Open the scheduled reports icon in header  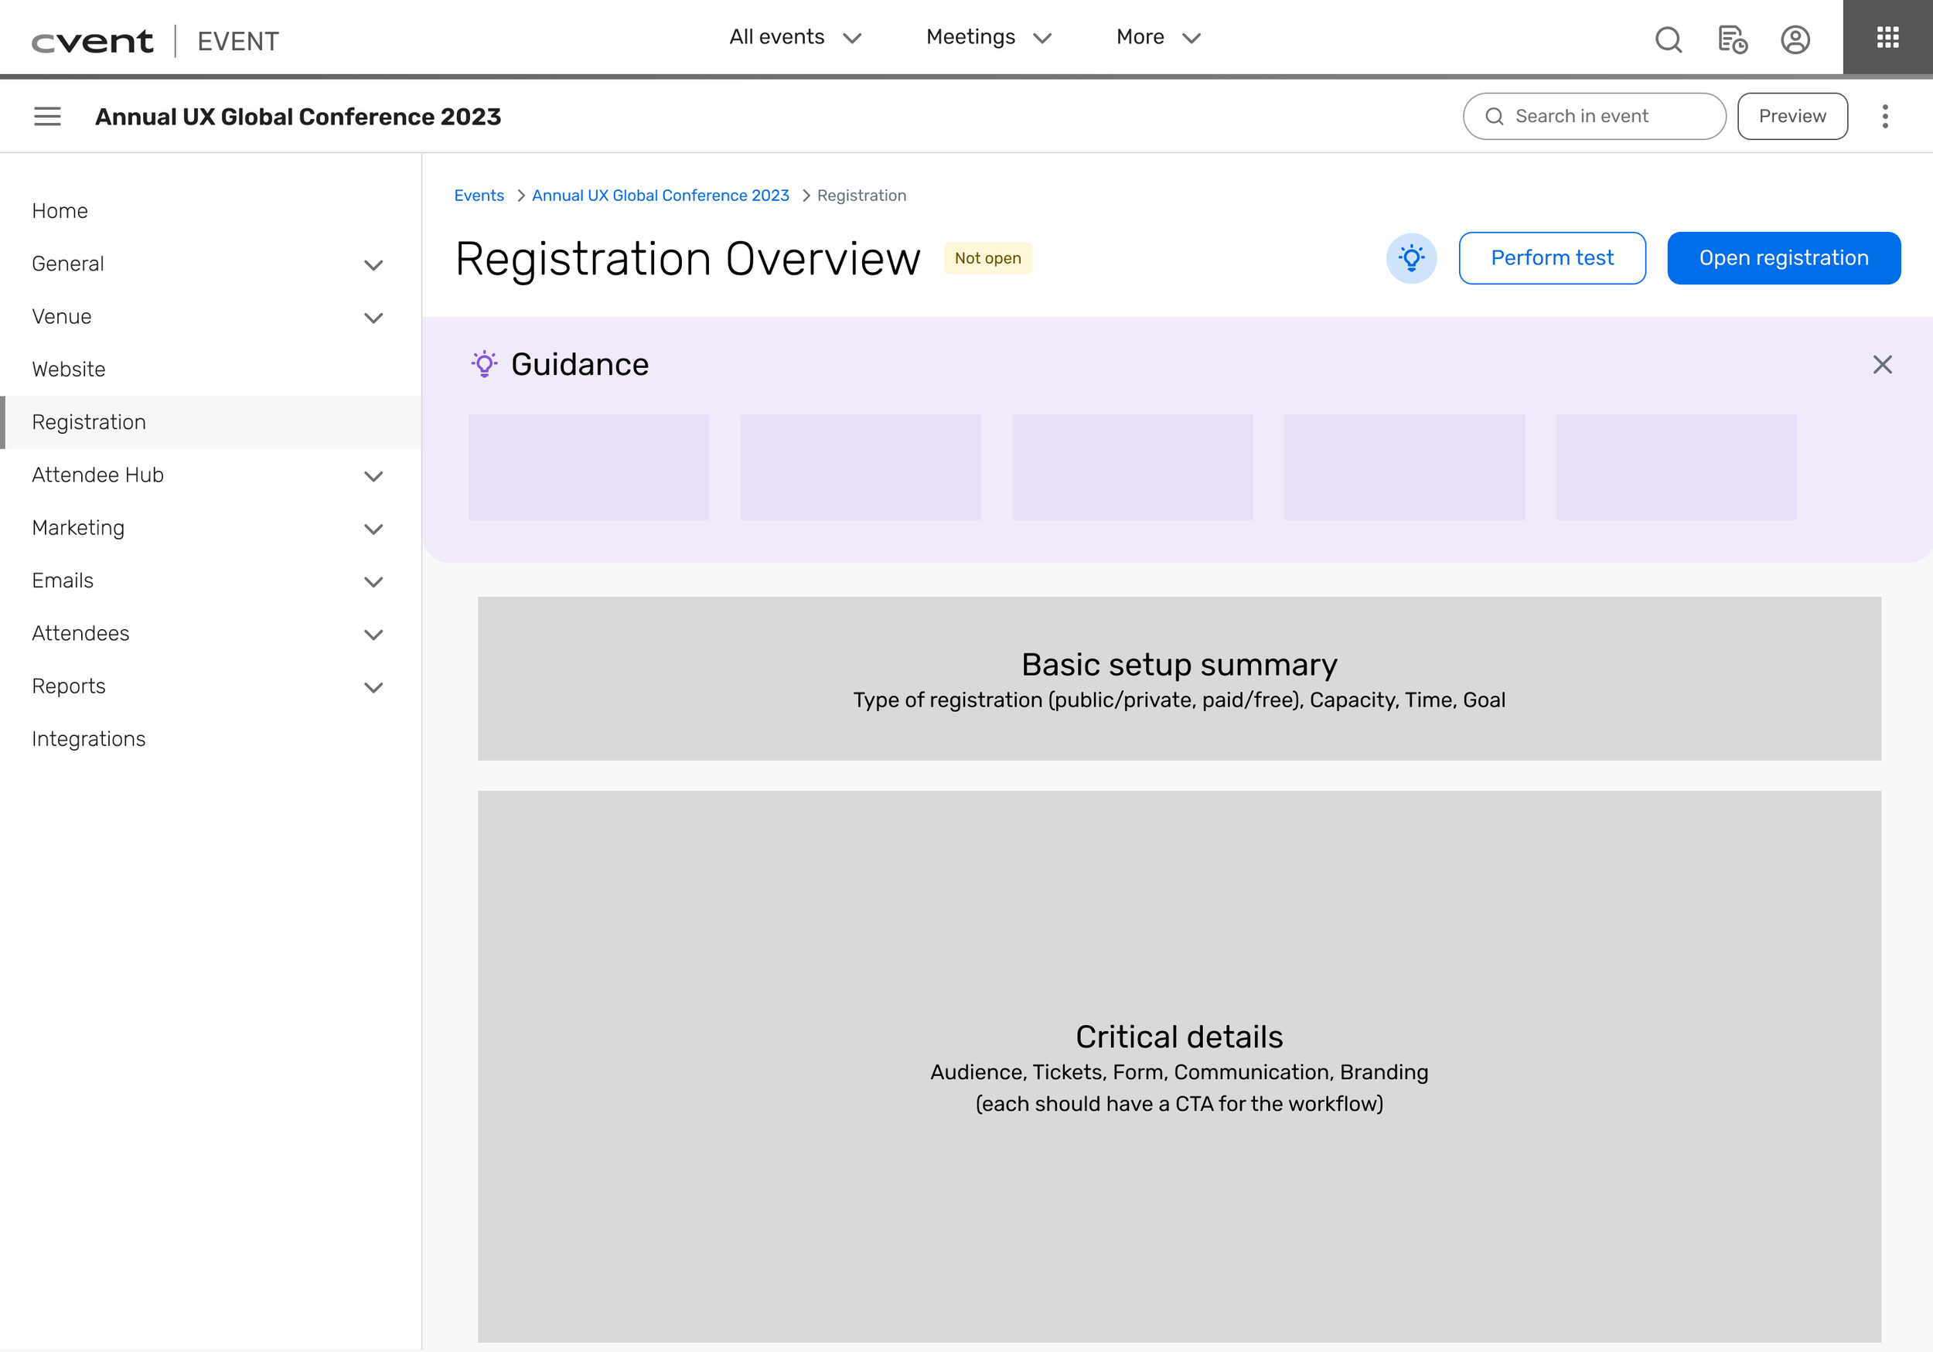pos(1732,39)
